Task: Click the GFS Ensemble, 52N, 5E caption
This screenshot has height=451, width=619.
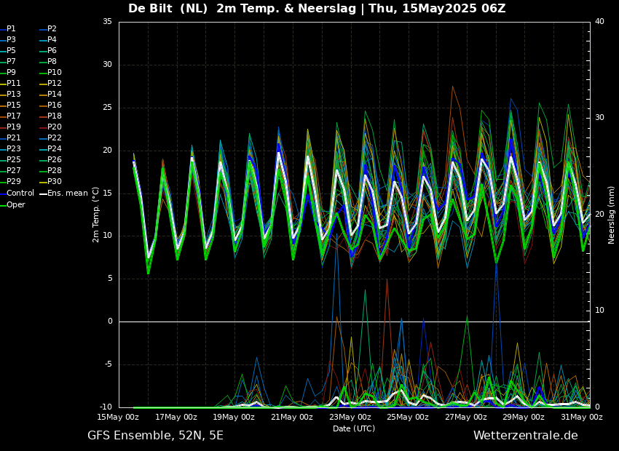Action: (155, 436)
